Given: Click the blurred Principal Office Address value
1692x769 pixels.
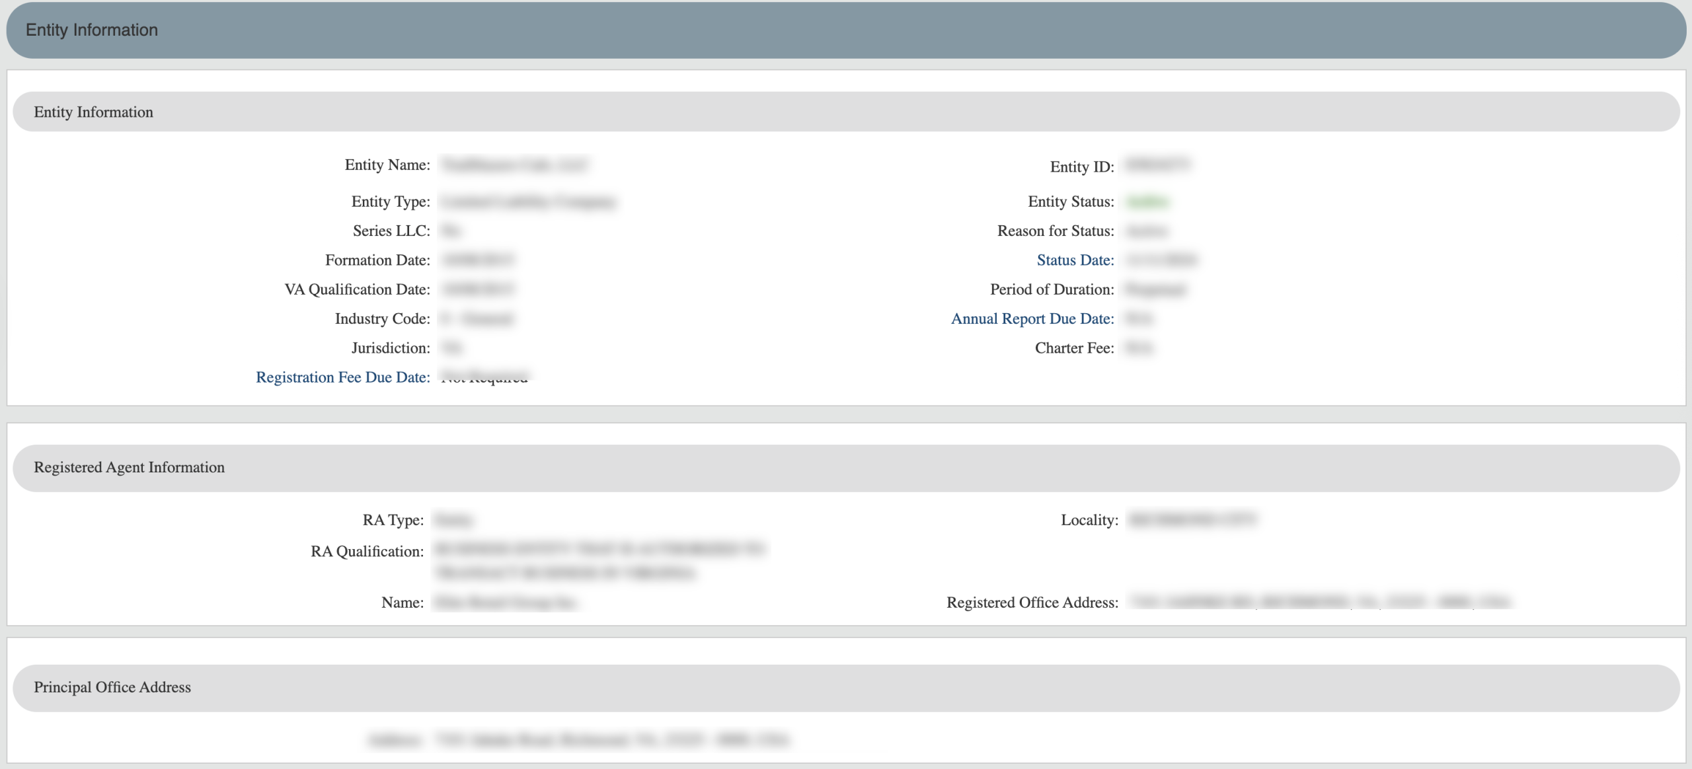Looking at the screenshot, I should click(612, 740).
